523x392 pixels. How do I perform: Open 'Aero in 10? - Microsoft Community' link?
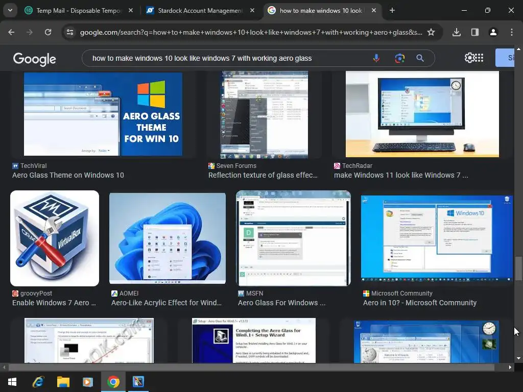tap(420, 303)
